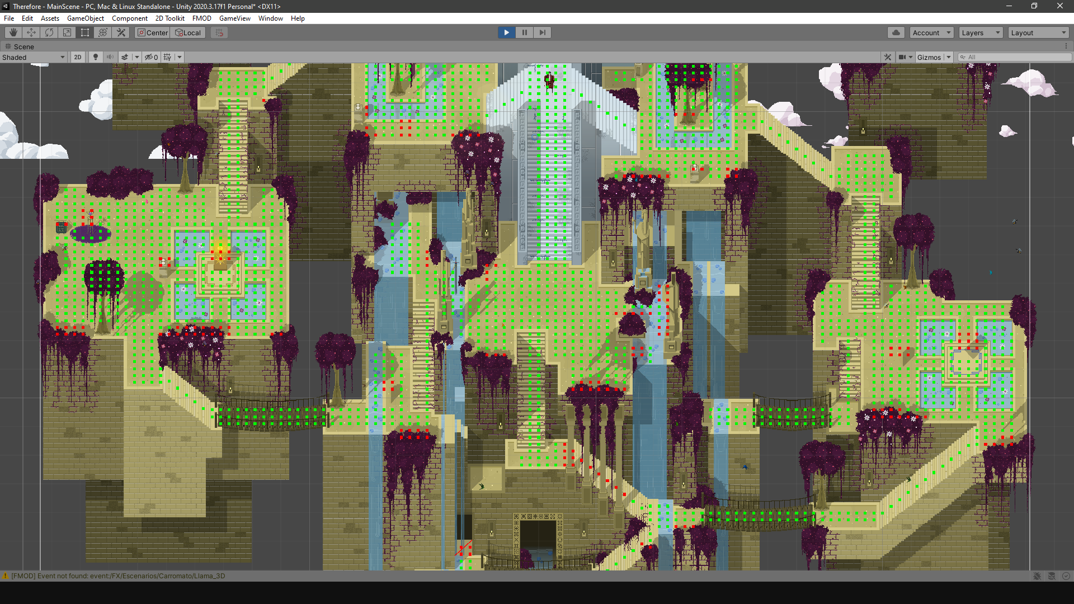The image size is (1074, 604).
Task: Select the Rotate tool
Action: pyautogui.click(x=49, y=32)
